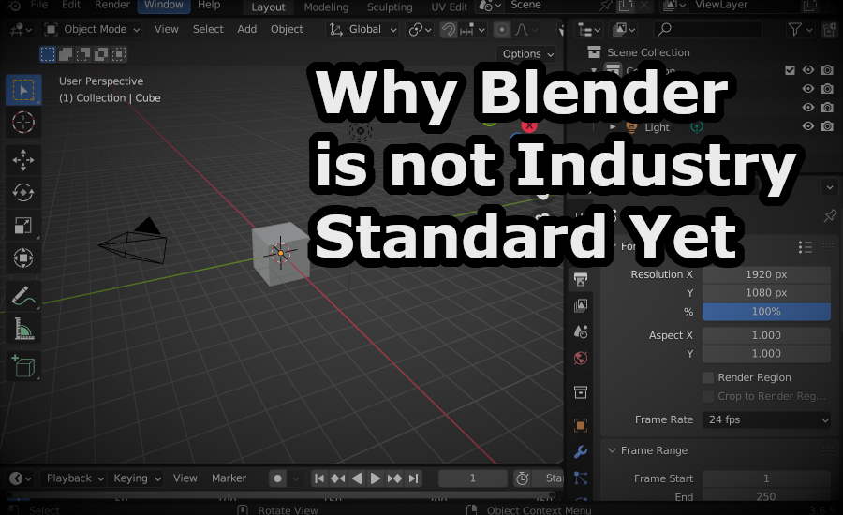This screenshot has width=843, height=515.
Task: Open the Collection properties tab
Action: (x=581, y=392)
